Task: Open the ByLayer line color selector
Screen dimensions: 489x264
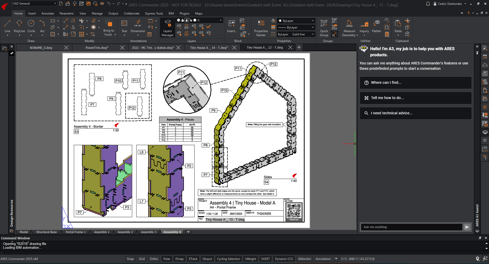Action: [x=296, y=21]
